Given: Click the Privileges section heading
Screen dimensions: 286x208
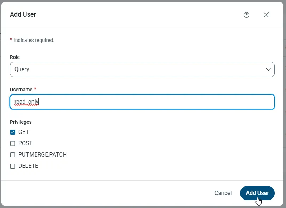Looking at the screenshot, I should (21, 122).
